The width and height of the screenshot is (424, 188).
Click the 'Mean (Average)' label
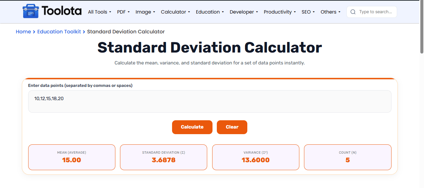click(72, 153)
